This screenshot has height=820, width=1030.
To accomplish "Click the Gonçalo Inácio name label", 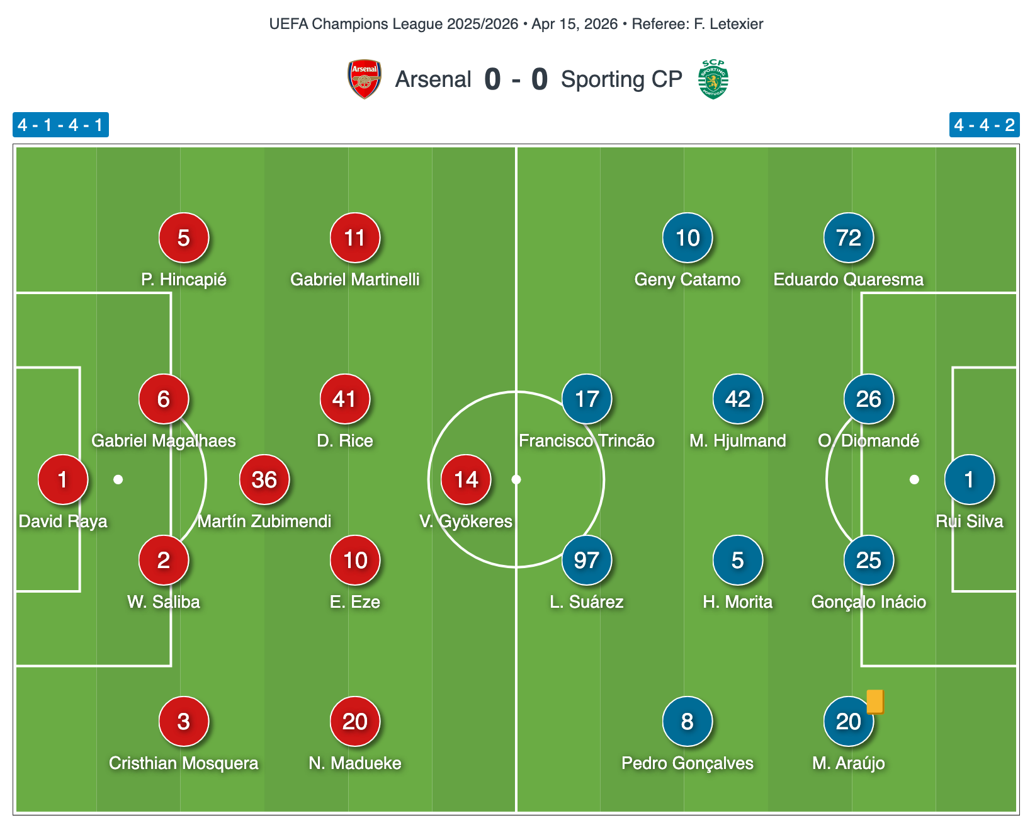I will click(868, 601).
